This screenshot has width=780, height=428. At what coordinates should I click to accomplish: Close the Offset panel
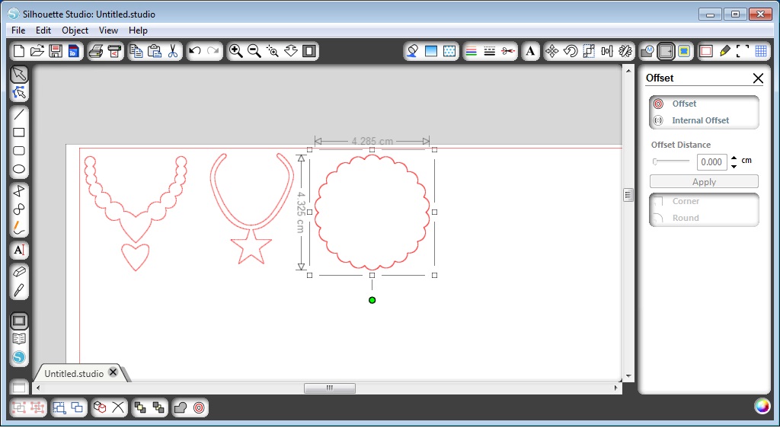758,78
